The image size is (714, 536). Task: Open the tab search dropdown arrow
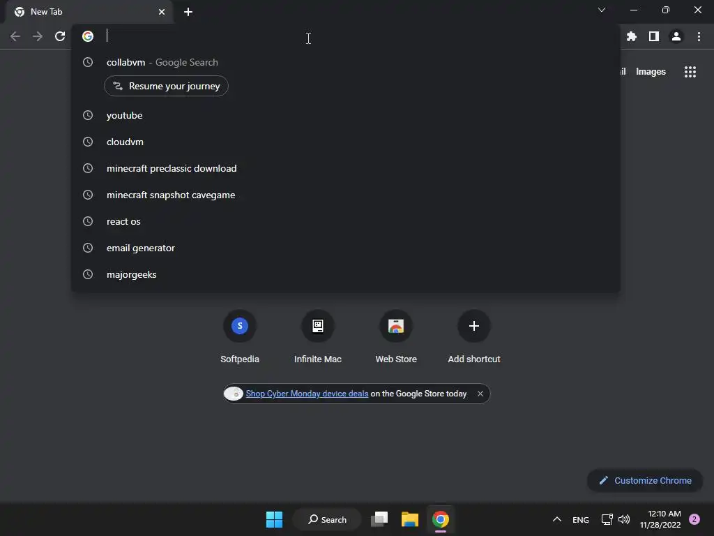pyautogui.click(x=602, y=10)
